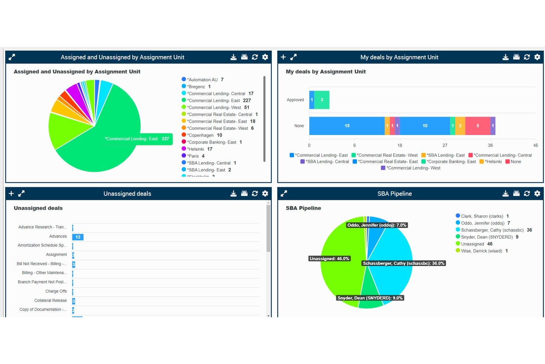
Task: Download the My deals by Assignment Unit chart
Action: (506, 57)
